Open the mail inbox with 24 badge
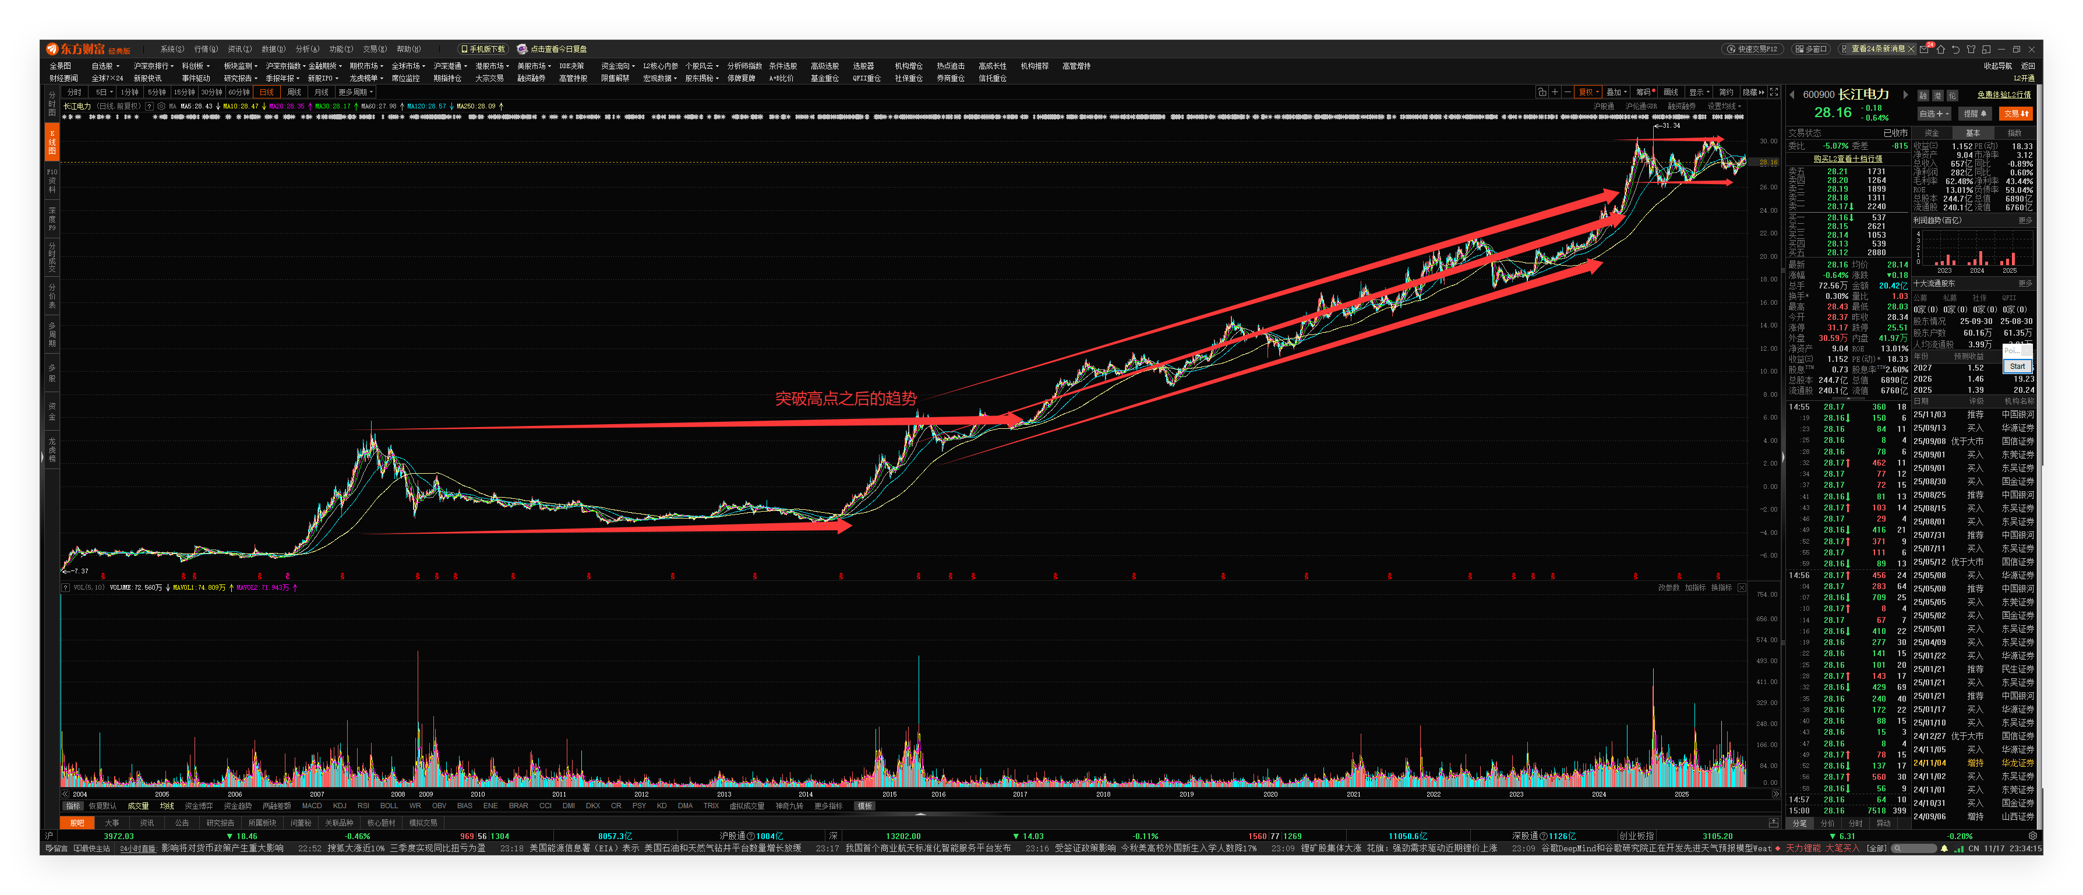 click(1924, 50)
